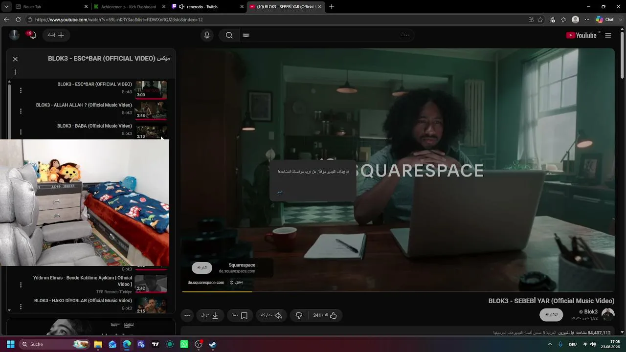
Task: Open Steam from the taskbar
Action: pos(213,344)
